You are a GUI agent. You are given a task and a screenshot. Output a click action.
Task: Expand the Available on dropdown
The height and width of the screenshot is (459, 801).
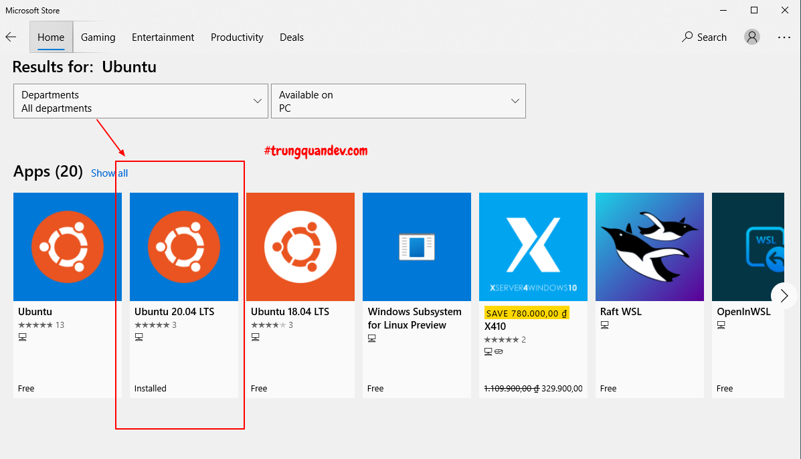(x=398, y=101)
